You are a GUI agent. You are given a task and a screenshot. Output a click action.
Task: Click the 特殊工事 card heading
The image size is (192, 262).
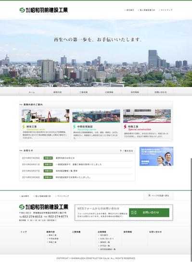133,126
